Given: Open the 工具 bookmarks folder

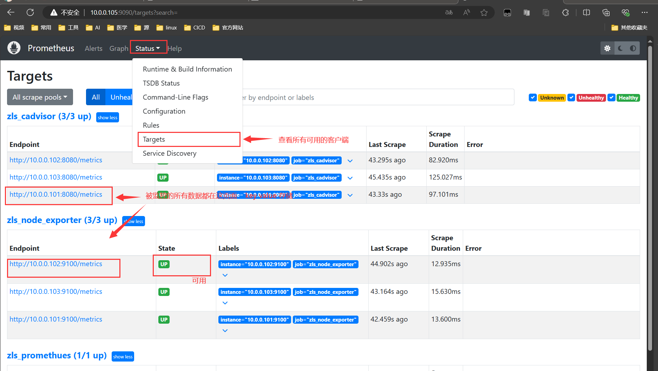Looking at the screenshot, I should point(68,28).
